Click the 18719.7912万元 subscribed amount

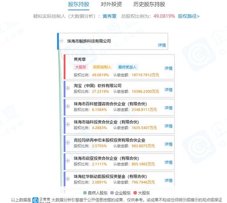[145, 75]
